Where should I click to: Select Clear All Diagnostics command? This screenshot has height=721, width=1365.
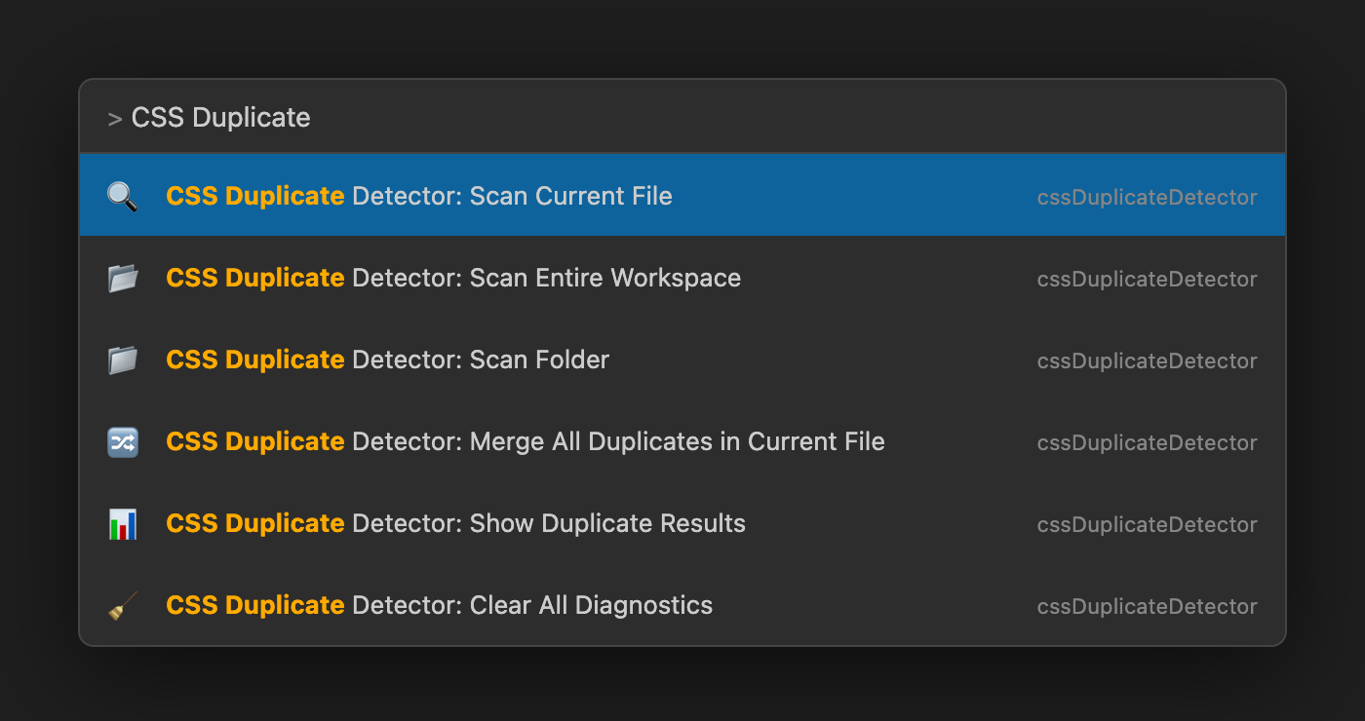pyautogui.click(x=682, y=605)
